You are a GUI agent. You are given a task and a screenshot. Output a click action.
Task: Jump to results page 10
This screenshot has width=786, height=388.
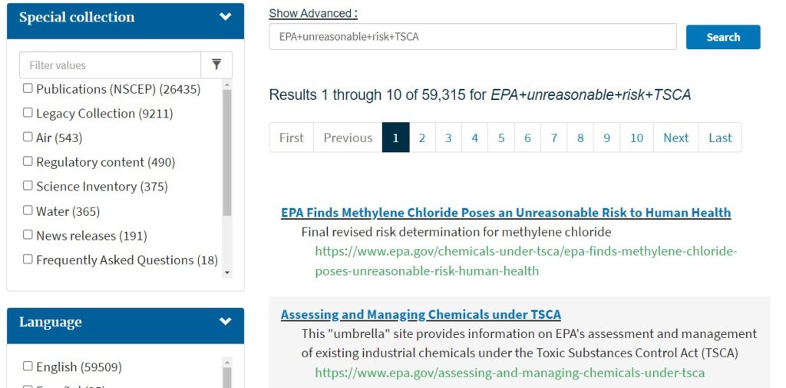636,138
